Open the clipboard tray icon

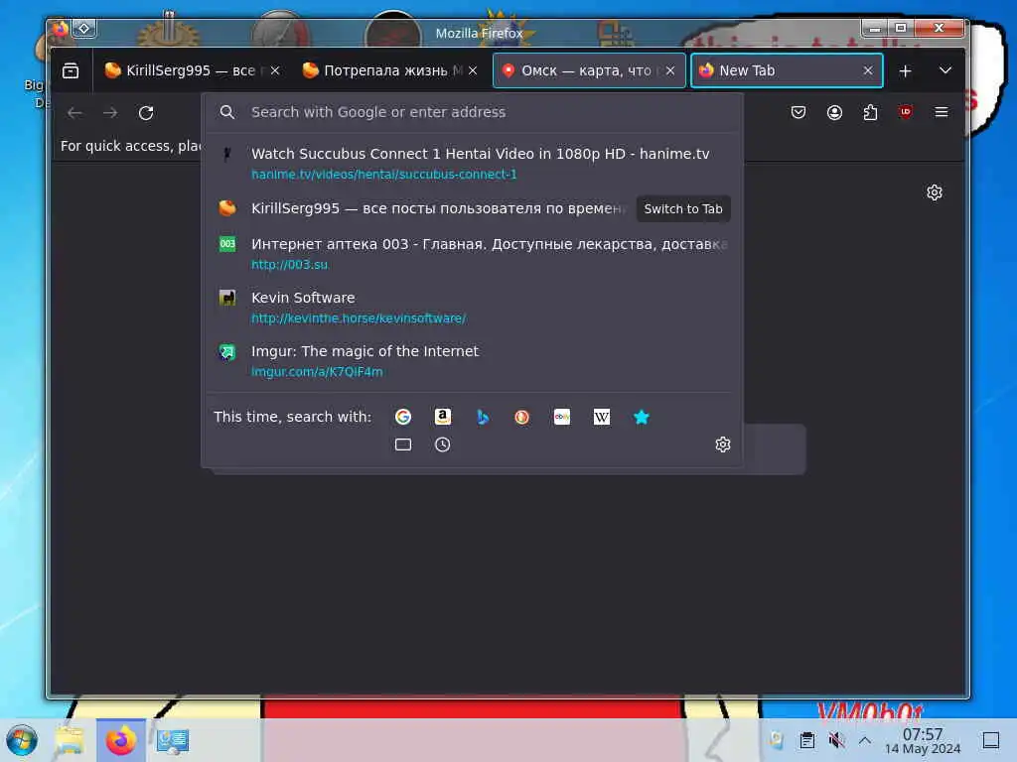coord(806,740)
